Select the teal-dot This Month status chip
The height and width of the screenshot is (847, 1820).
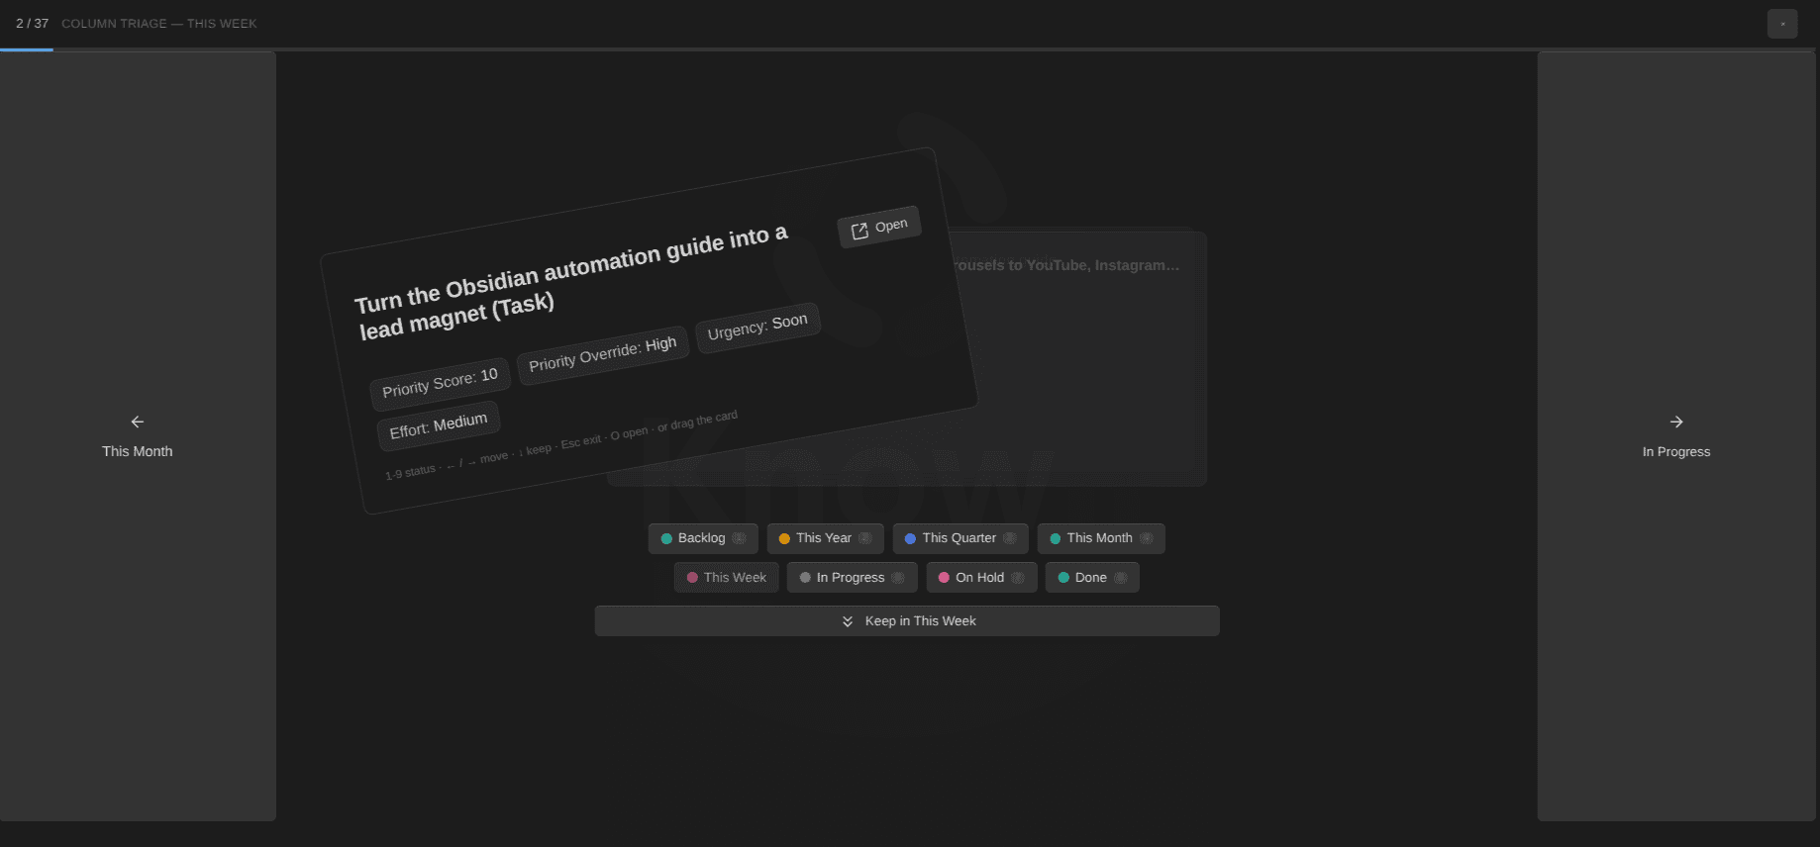point(1101,538)
